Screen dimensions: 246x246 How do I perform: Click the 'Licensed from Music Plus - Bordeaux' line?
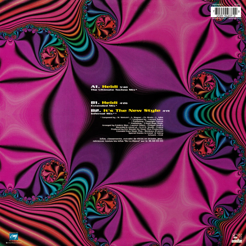coord(140,131)
